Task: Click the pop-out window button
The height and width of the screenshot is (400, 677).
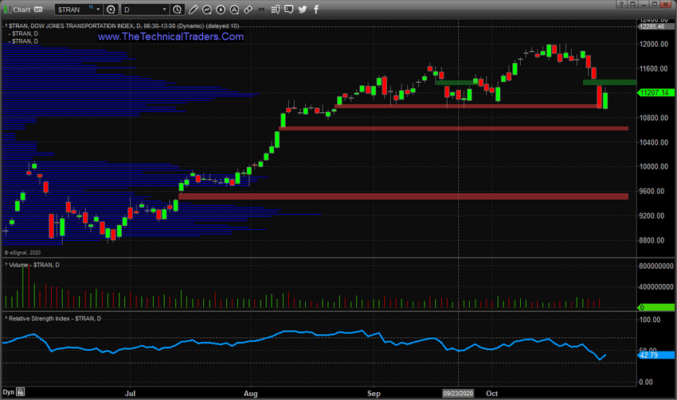Action: [x=632, y=4]
